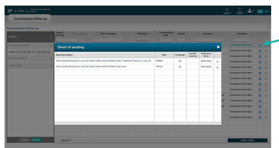Open the Recipient column dropdown
This screenshot has height=148, width=279.
click(143, 40)
